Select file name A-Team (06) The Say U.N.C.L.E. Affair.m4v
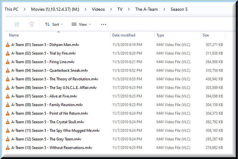Image resolution: width=238 pixels, height=159 pixels. click(x=54, y=88)
